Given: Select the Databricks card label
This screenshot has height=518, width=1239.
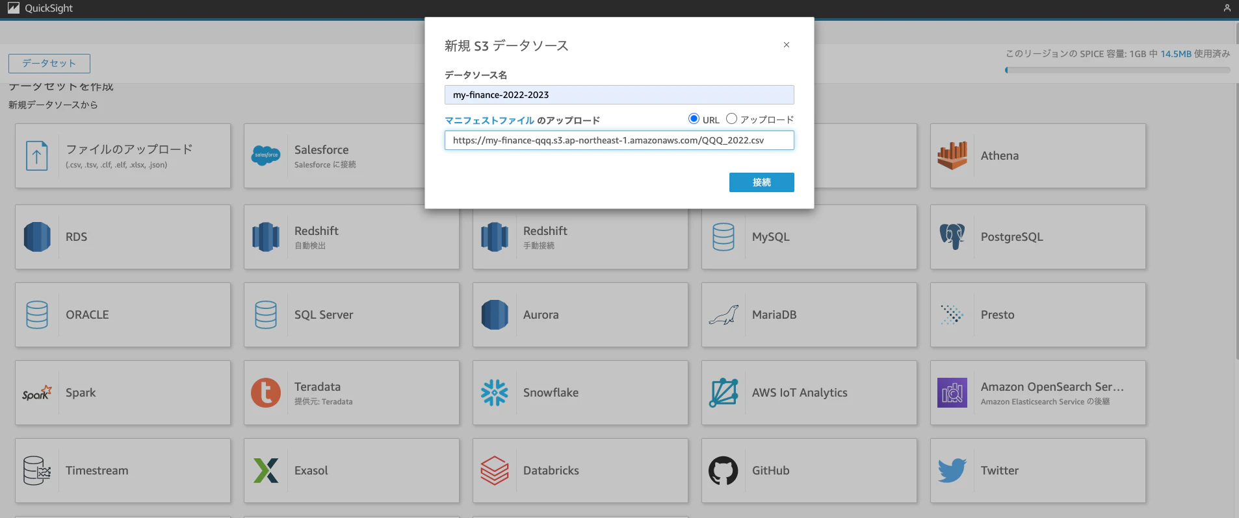Looking at the screenshot, I should [551, 471].
